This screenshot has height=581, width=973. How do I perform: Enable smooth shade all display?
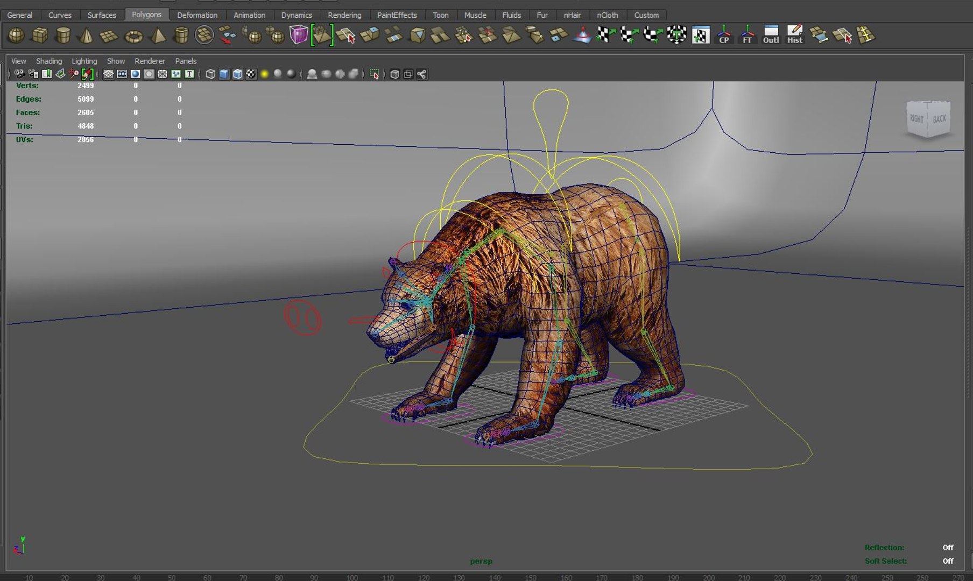tap(224, 74)
